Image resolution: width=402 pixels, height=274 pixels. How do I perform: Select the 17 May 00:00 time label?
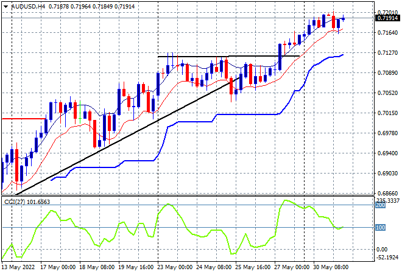click(58, 267)
